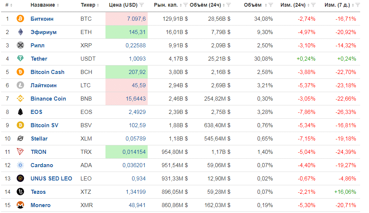Click the green-highlighted Ethereum price cell
Screen dimensions: 369x213
(x=127, y=32)
